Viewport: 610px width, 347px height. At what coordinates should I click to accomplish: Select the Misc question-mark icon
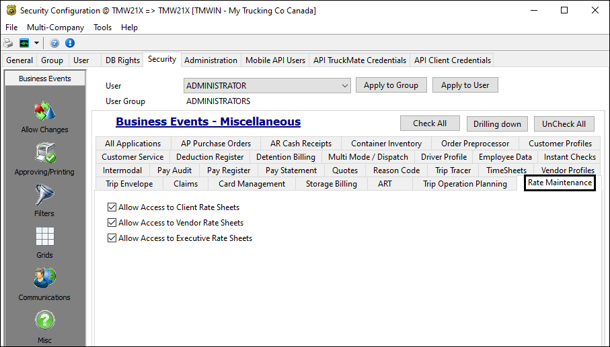[x=45, y=320]
